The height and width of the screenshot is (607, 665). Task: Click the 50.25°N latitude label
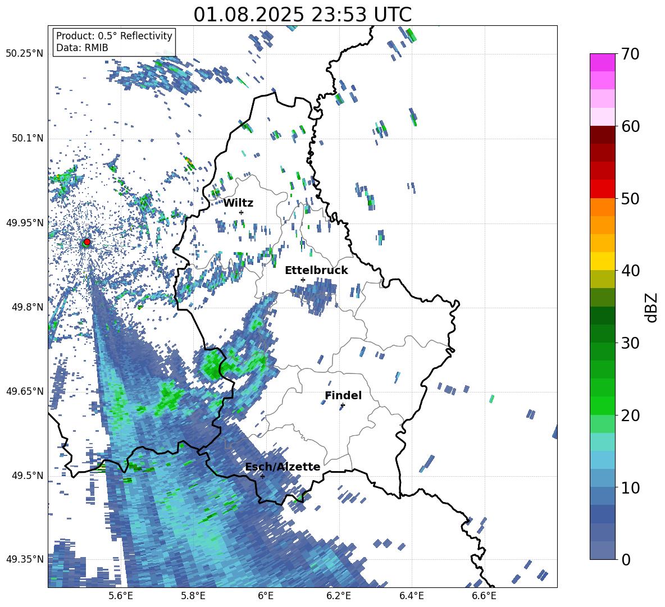(x=25, y=54)
